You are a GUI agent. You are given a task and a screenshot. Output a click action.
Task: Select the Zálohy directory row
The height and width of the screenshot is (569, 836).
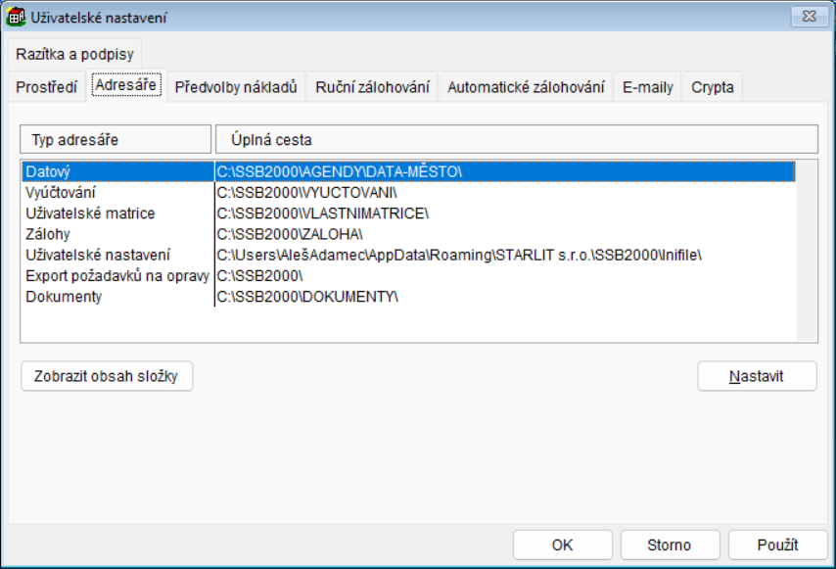pyautogui.click(x=117, y=234)
